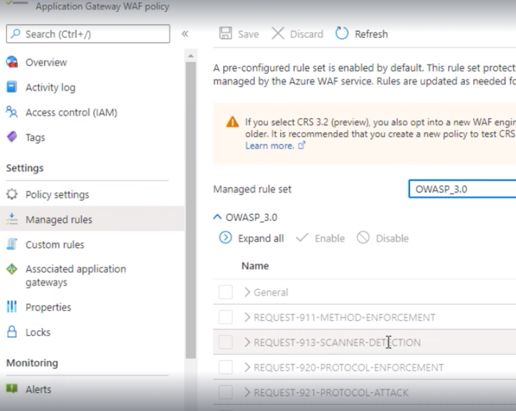Image resolution: width=516 pixels, height=411 pixels.
Task: Open Properties in the sidebar
Action: point(49,307)
